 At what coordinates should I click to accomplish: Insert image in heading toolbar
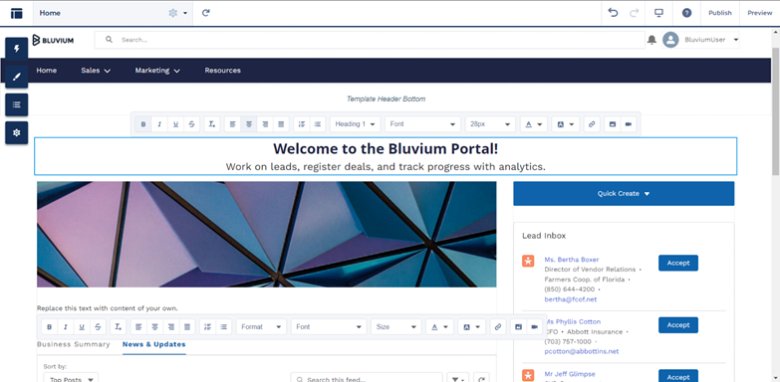click(613, 124)
